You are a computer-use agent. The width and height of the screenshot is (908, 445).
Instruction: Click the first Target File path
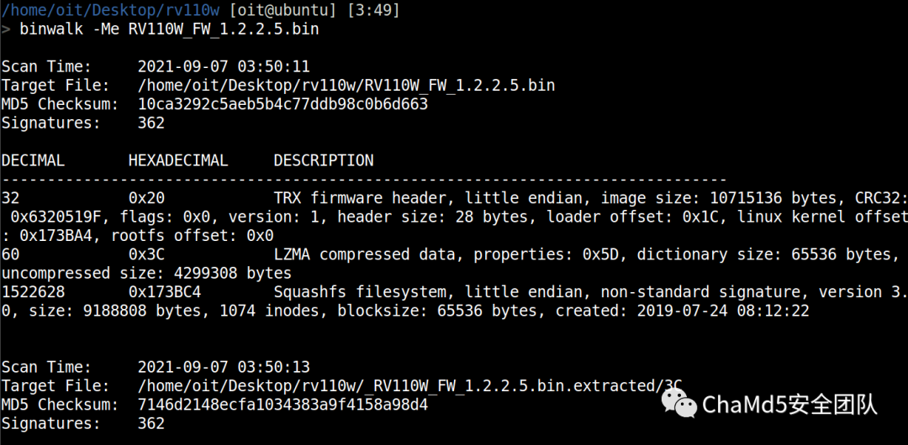tap(346, 85)
